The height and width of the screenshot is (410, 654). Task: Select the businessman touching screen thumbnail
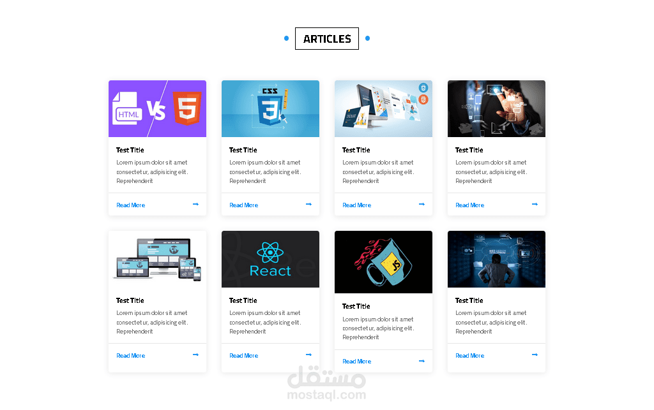(x=496, y=108)
